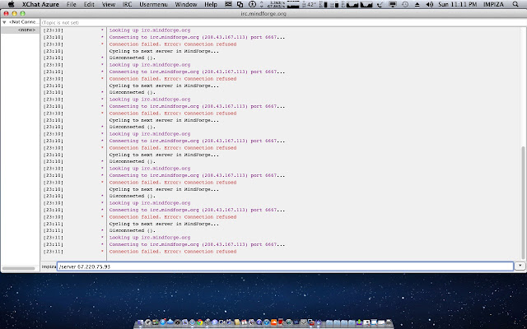
Task: Open the blue cloud app in Dock
Action: (x=170, y=322)
